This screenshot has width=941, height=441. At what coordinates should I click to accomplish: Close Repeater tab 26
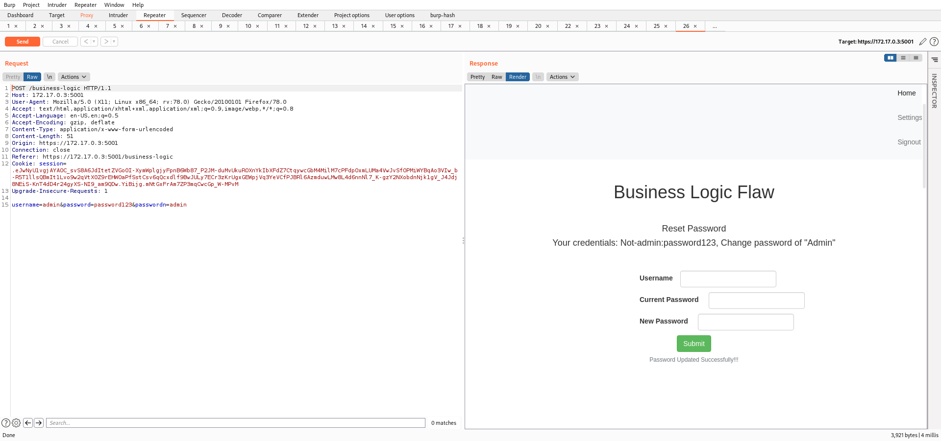(x=695, y=26)
